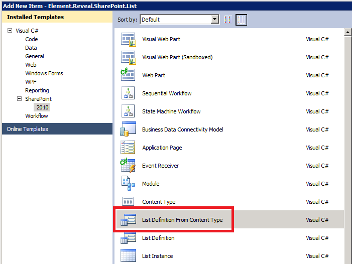Select the List Instance icon
The image size is (352, 264).
click(128, 255)
